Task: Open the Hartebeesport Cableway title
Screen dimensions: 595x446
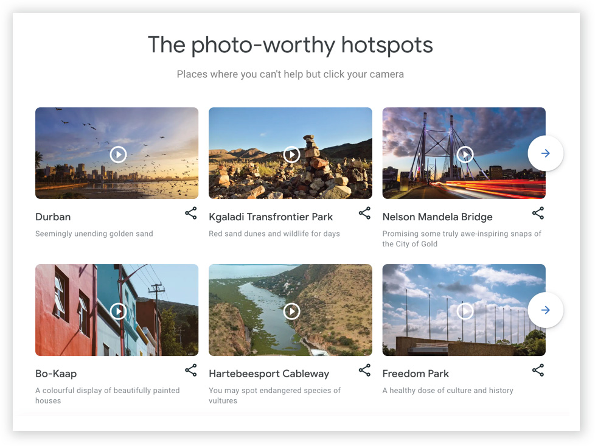Action: point(269,374)
